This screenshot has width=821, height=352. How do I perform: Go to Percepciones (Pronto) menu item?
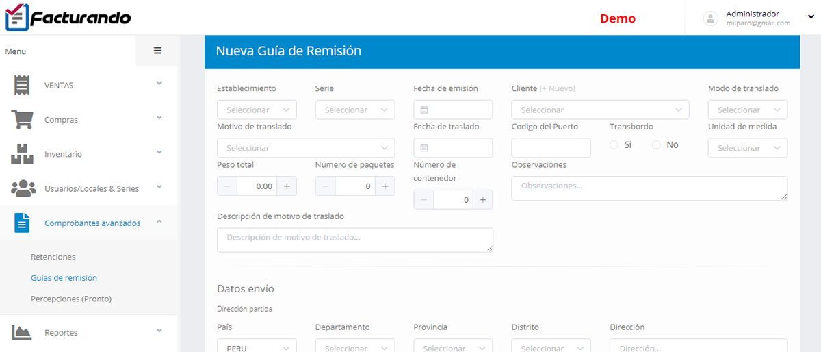pos(71,299)
